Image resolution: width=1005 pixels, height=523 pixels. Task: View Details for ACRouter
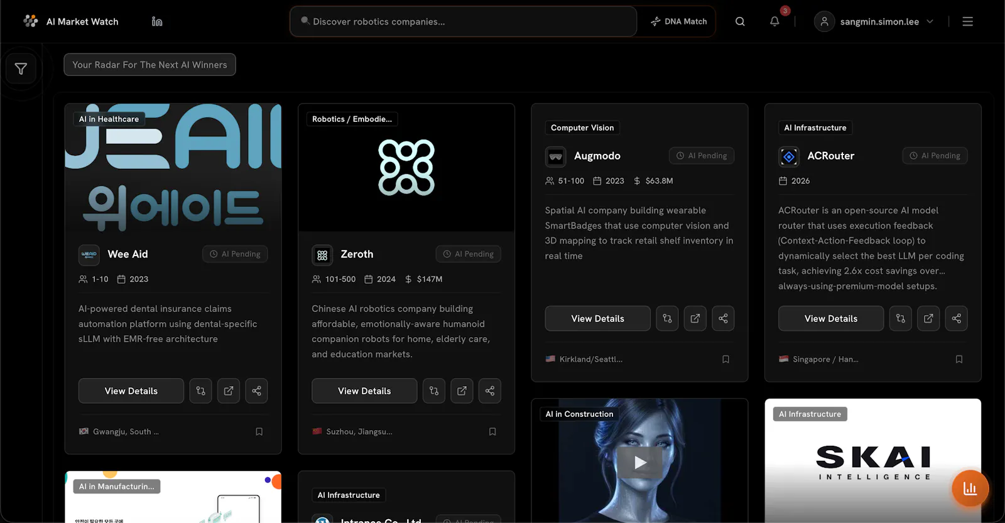831,318
